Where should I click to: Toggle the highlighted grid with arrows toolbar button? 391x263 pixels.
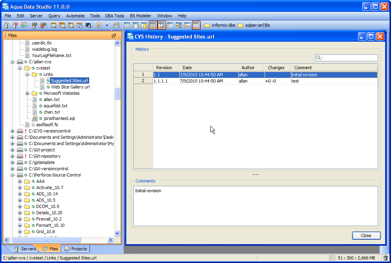[x=162, y=25]
